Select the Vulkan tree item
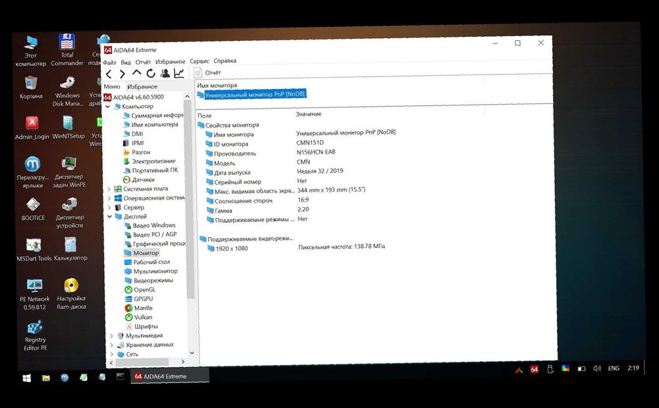 (x=138, y=317)
